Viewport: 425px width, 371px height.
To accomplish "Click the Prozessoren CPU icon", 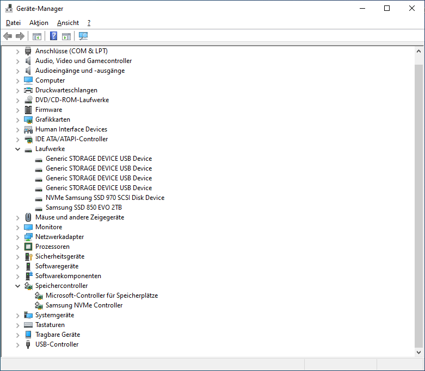I will point(28,247).
